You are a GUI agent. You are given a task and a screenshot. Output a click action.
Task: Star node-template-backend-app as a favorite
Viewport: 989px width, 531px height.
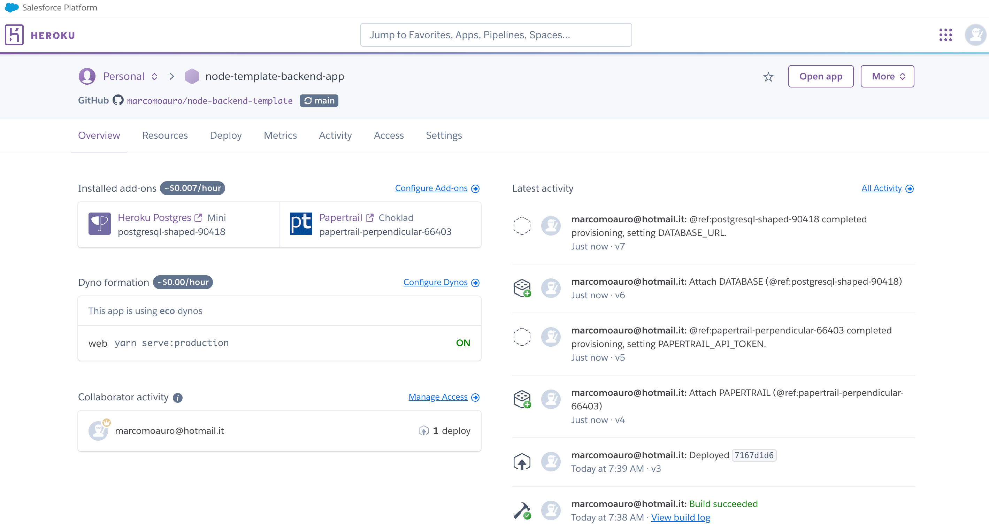click(x=768, y=76)
